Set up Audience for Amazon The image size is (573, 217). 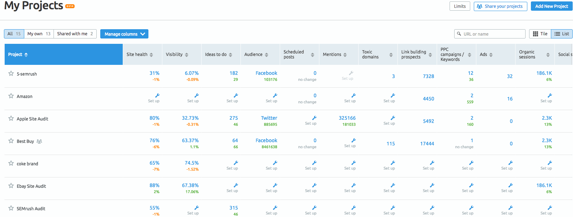272,98
